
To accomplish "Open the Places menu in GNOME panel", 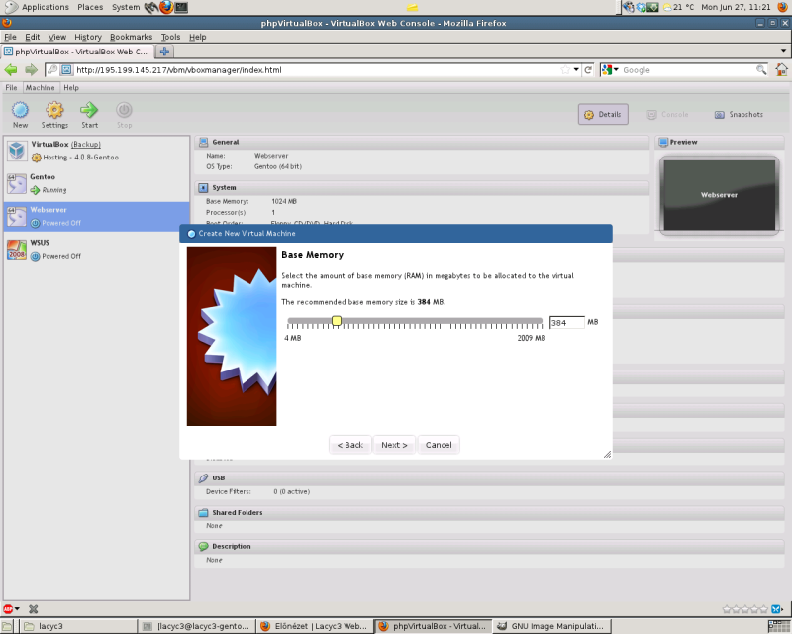I will tap(90, 7).
